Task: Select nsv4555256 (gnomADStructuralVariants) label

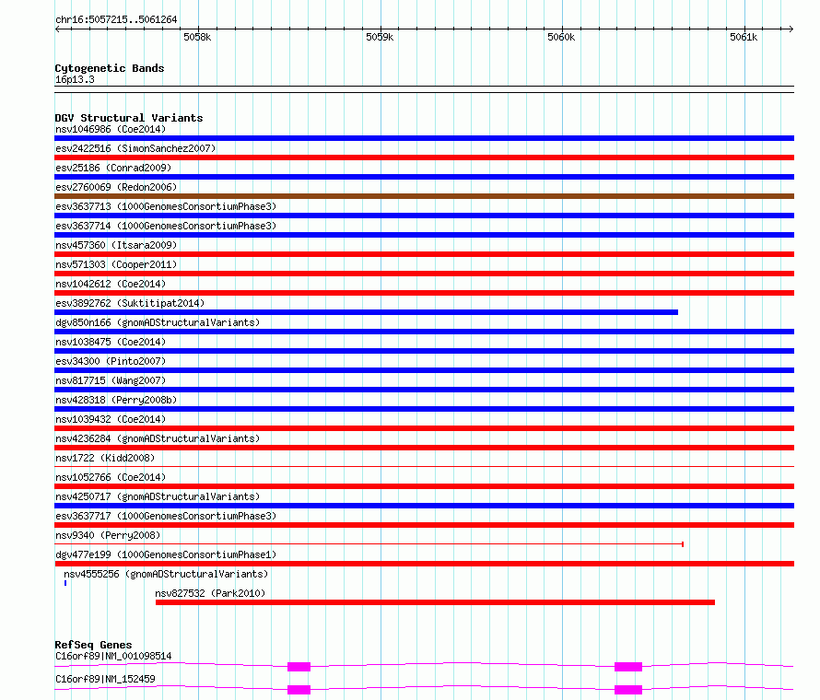Action: point(166,574)
